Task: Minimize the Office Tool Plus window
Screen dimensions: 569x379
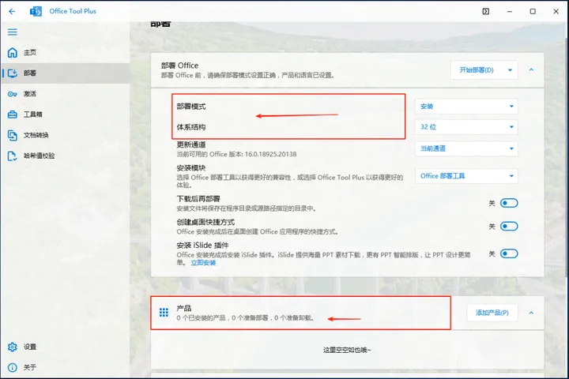Action: point(510,11)
